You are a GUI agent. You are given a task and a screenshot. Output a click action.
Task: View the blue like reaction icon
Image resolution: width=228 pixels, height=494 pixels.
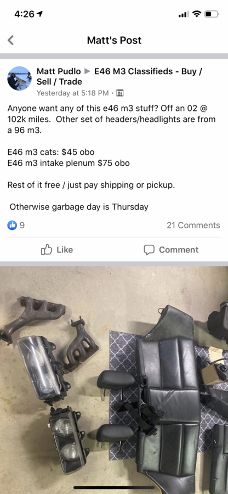tap(12, 225)
